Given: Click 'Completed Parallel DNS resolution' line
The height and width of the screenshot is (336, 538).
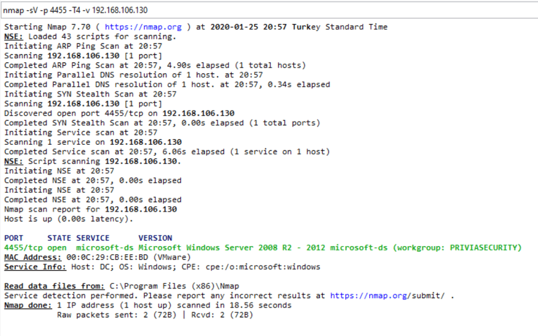Looking at the screenshot, I should tap(167, 85).
